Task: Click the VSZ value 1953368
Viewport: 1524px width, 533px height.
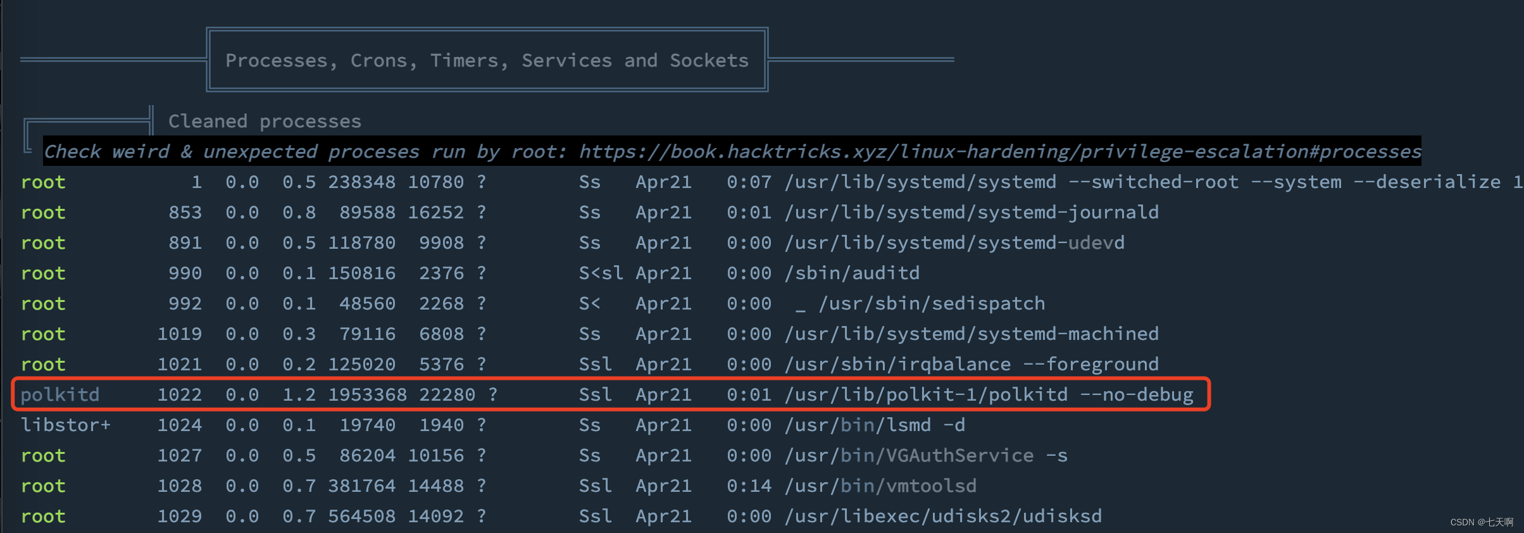Action: pyautogui.click(x=367, y=395)
